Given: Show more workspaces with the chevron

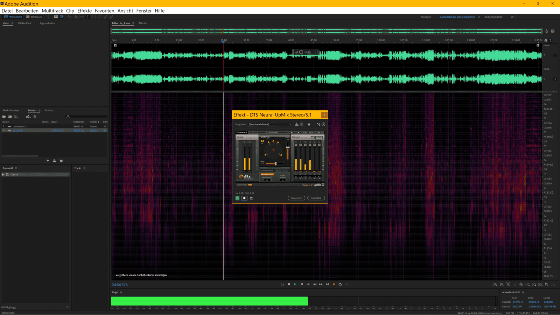Looking at the screenshot, I should coord(512,17).
